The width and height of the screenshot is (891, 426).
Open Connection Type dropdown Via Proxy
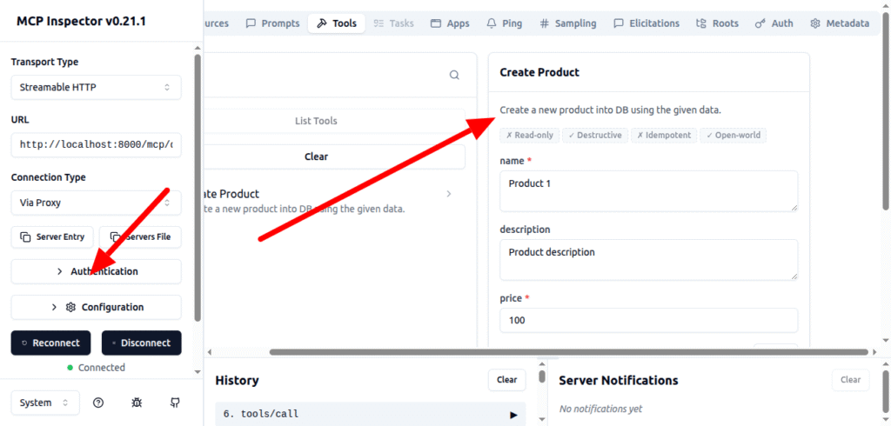96,203
